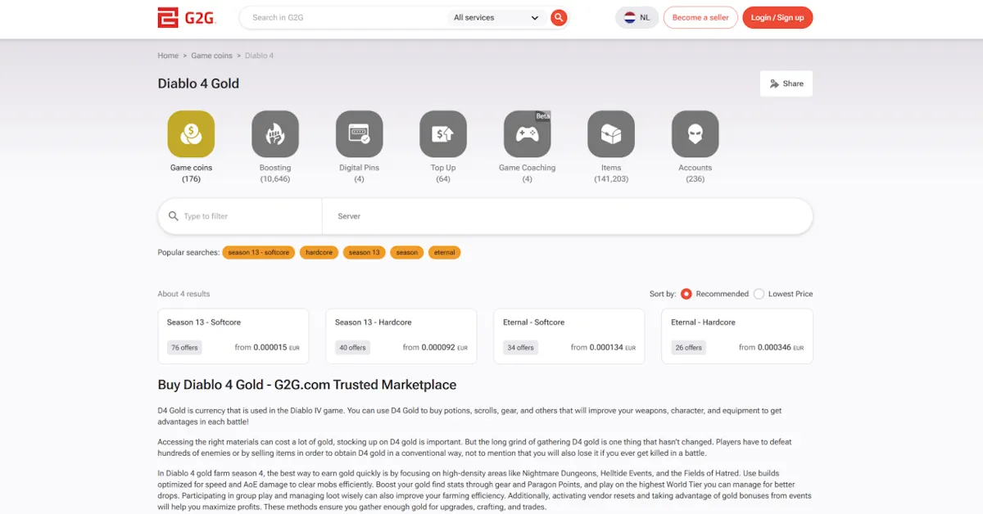Select Recommended sort option
Screen dimensions: 983x514
[686, 294]
